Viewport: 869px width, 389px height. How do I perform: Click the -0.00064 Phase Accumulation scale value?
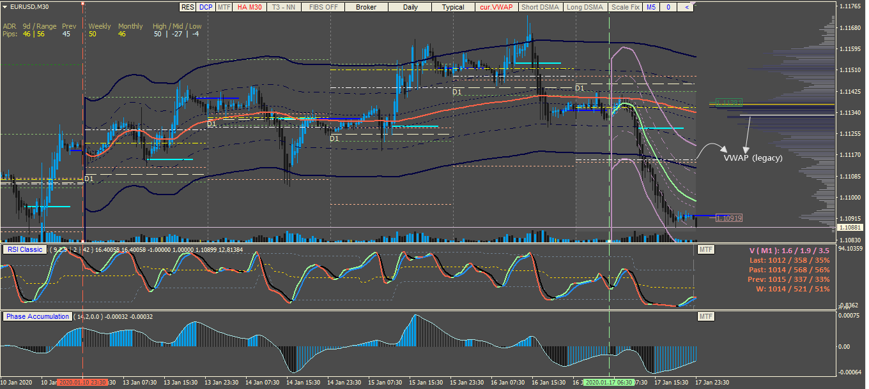coord(849,372)
